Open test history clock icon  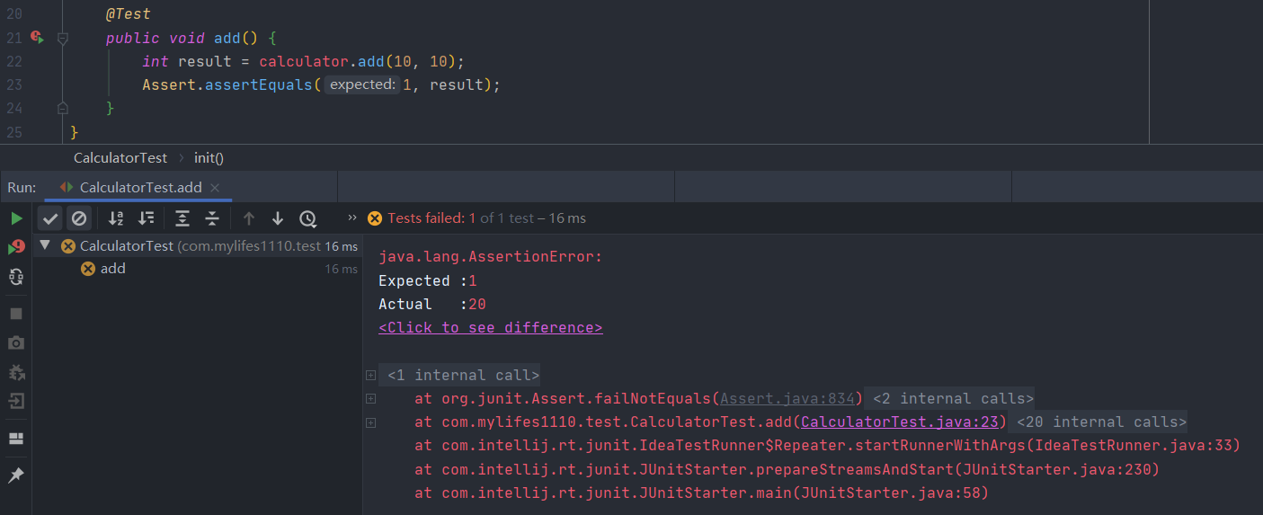(308, 218)
